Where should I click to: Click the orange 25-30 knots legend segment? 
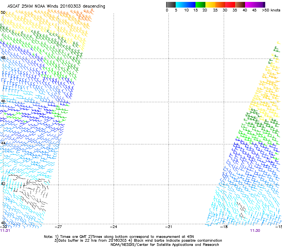tap(220, 5)
